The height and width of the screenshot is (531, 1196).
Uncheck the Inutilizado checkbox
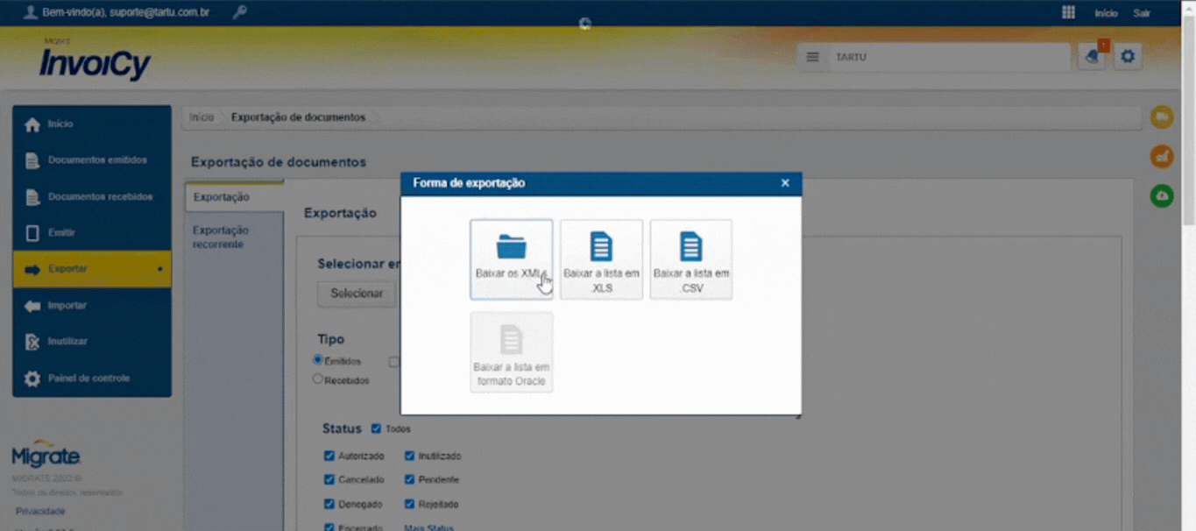tap(410, 456)
